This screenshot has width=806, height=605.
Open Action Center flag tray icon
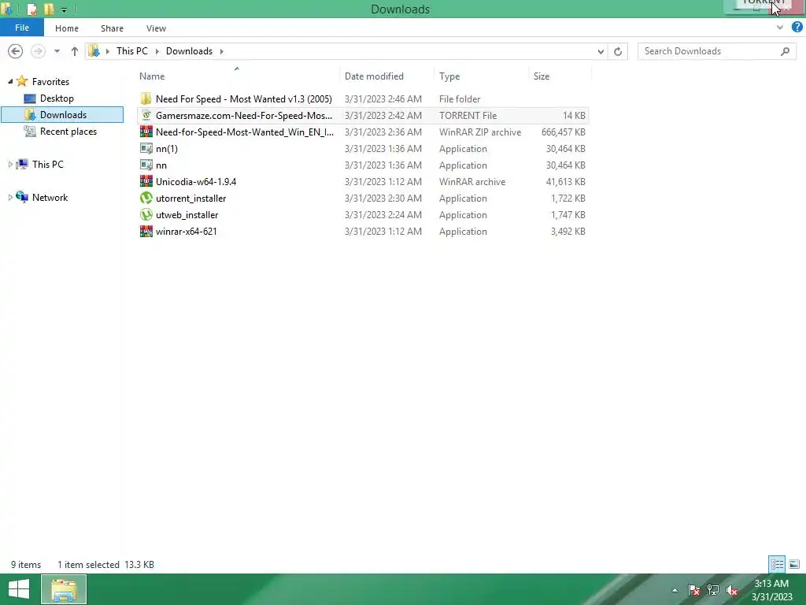[694, 590]
